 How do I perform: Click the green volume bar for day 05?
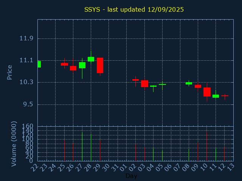162,156
